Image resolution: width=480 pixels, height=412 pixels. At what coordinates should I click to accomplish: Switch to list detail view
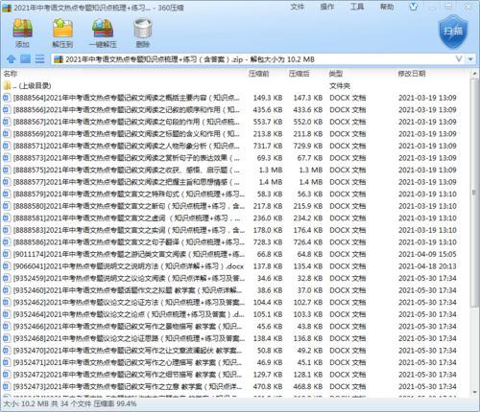click(39, 59)
